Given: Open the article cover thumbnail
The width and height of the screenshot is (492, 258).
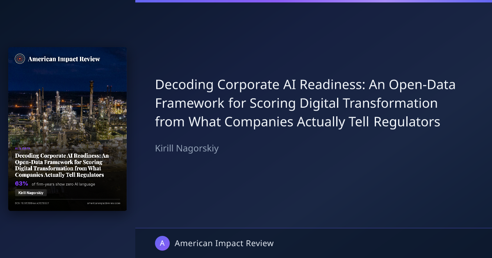Looking at the screenshot, I should click(68, 129).
